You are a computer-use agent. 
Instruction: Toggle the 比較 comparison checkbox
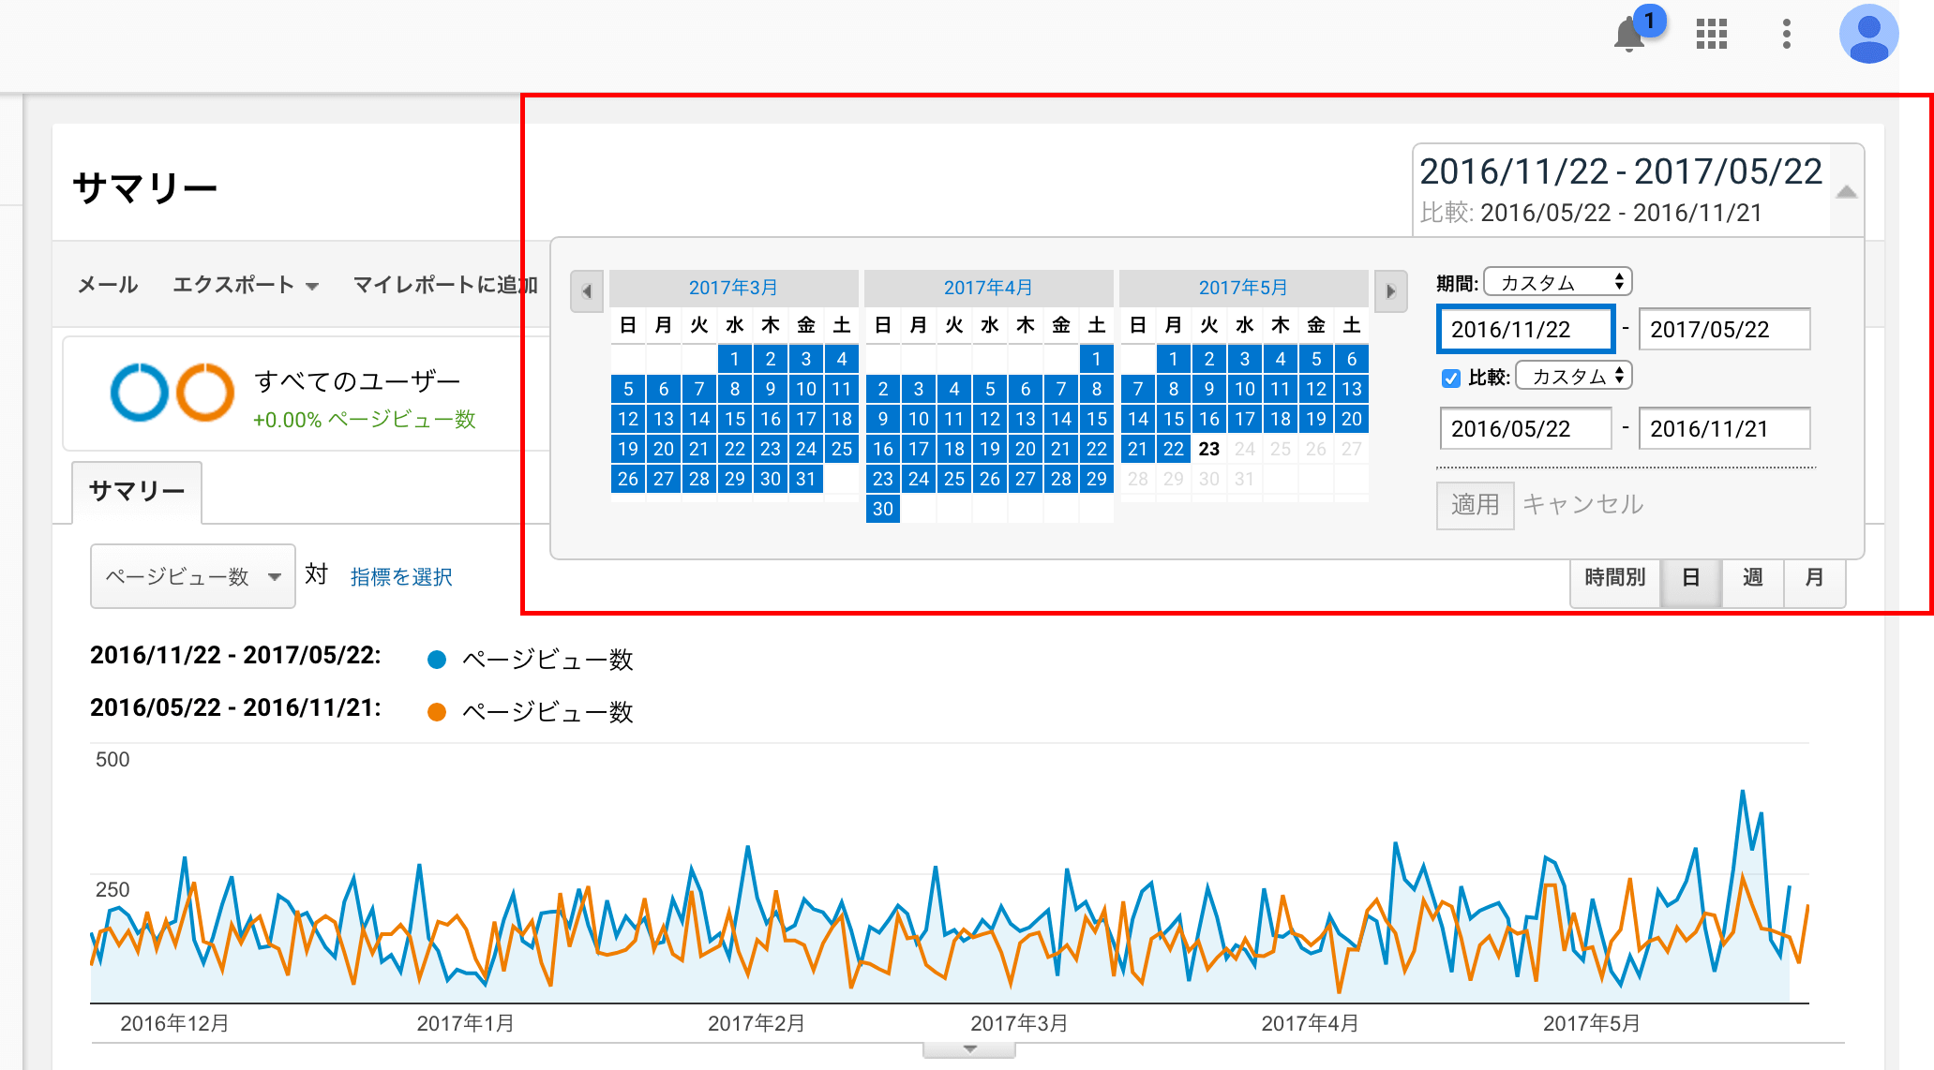pos(1450,378)
